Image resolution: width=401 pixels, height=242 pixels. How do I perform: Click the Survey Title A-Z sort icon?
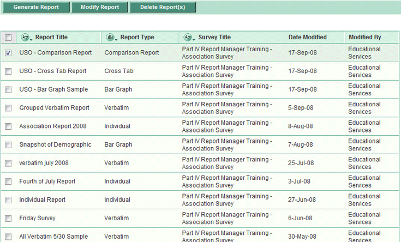(189, 38)
